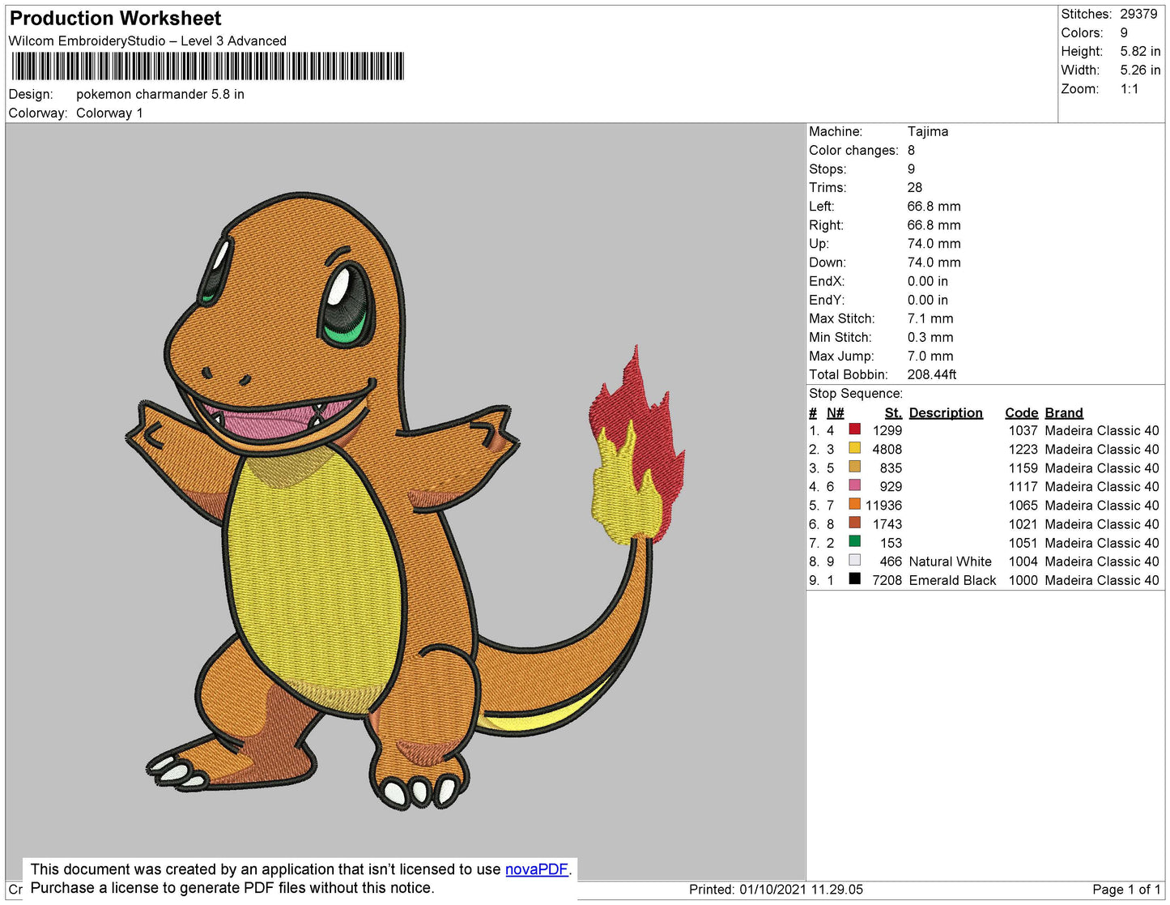Screen dimensions: 1170x905
Task: Select the yellow thread swatch 1223
Action: (854, 447)
